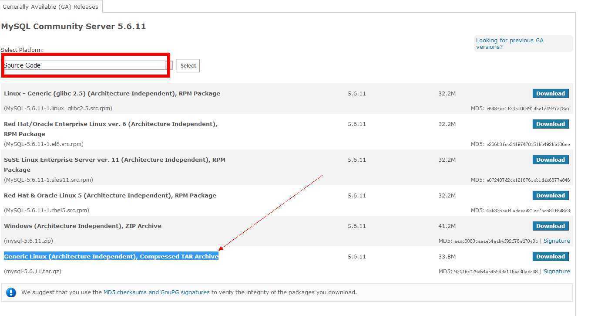Download the Generic Linux Compressed TAR Archive

550,256
